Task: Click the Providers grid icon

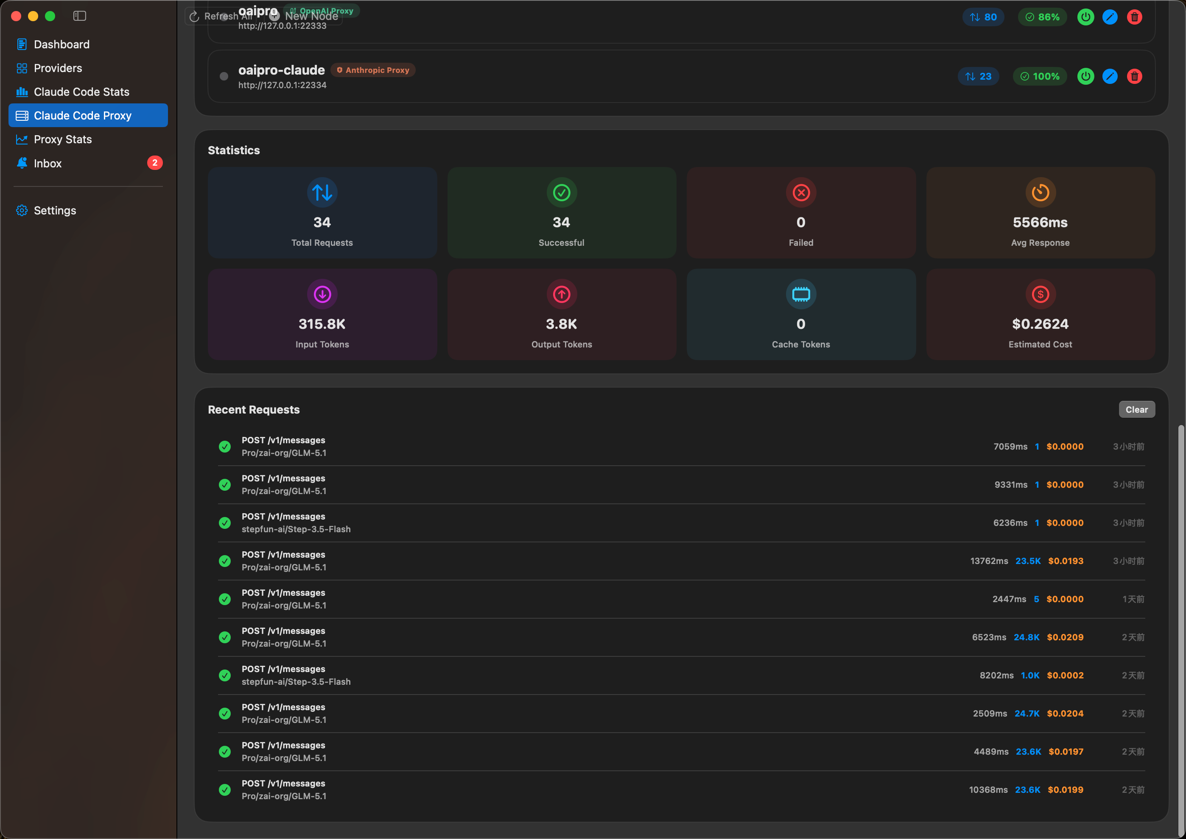Action: 21,68
